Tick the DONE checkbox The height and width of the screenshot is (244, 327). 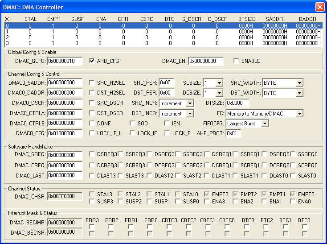point(92,123)
